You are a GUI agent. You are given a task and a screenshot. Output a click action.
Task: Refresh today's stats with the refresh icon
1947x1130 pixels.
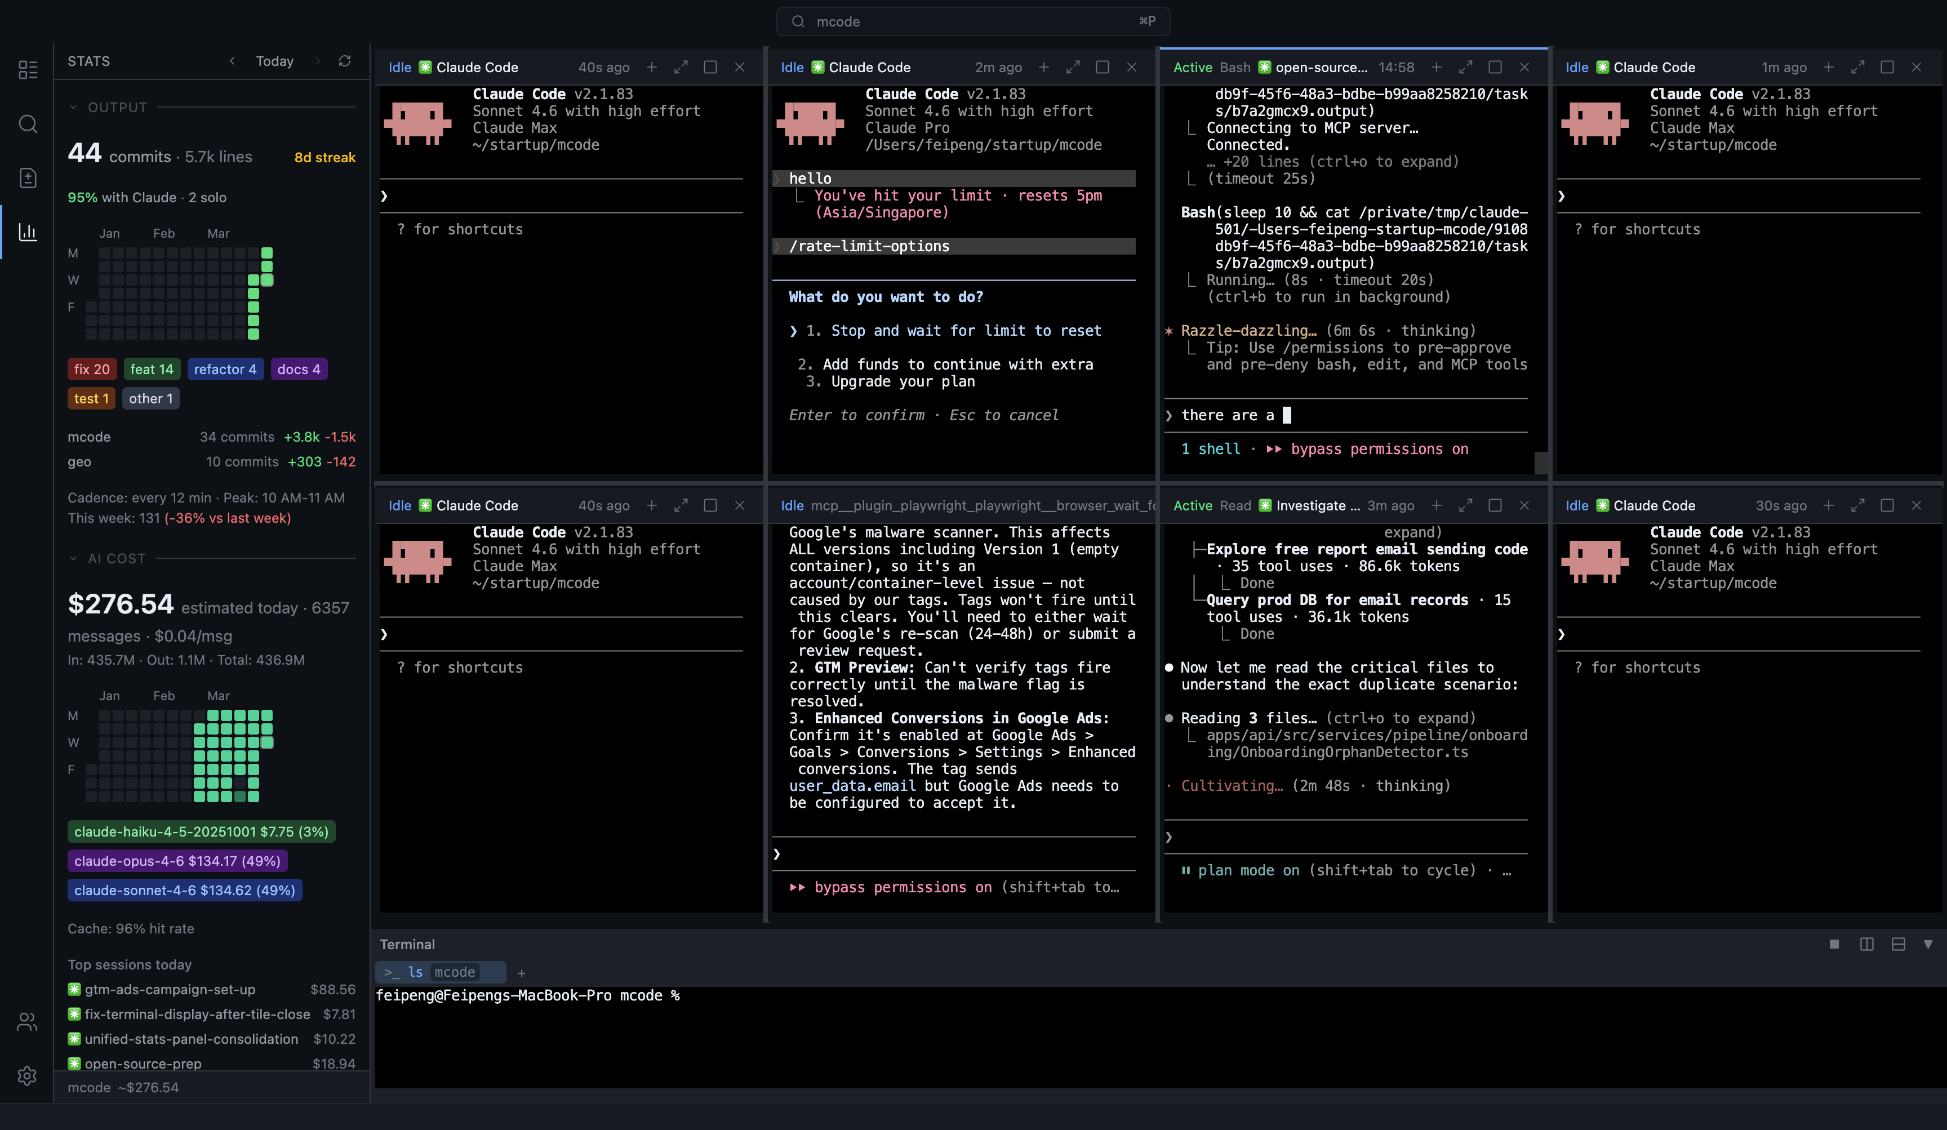[345, 61]
